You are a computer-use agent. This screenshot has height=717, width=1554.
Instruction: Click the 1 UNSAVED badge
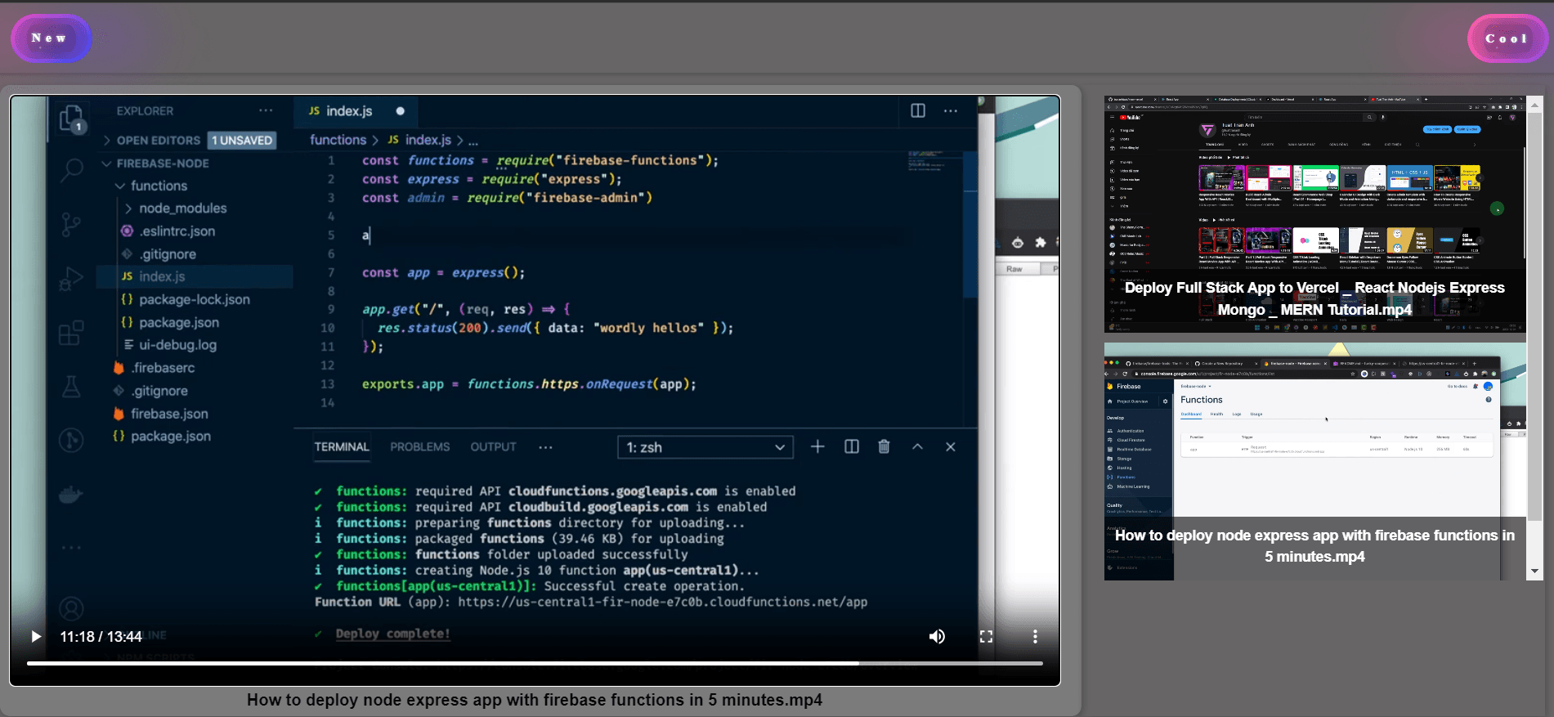click(242, 141)
